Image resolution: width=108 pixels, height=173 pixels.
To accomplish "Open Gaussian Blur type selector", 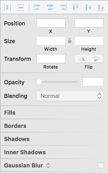I will pos(48,165).
